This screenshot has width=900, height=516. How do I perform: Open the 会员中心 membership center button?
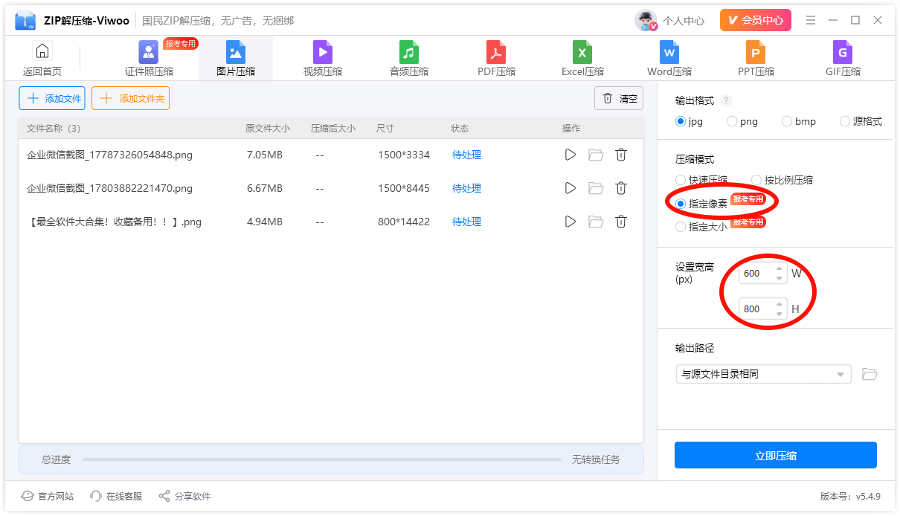click(x=756, y=20)
